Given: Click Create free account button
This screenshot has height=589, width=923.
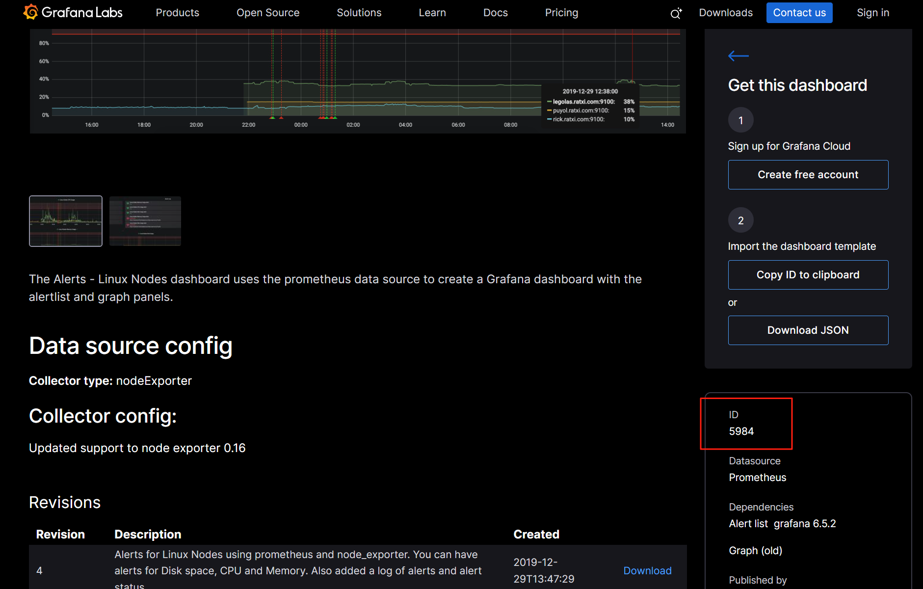Looking at the screenshot, I should (808, 175).
